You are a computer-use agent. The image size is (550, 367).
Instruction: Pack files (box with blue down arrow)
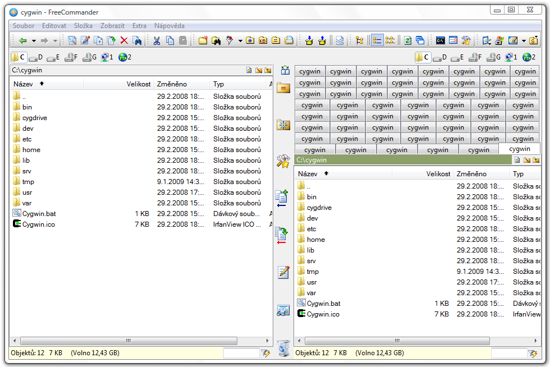click(309, 41)
